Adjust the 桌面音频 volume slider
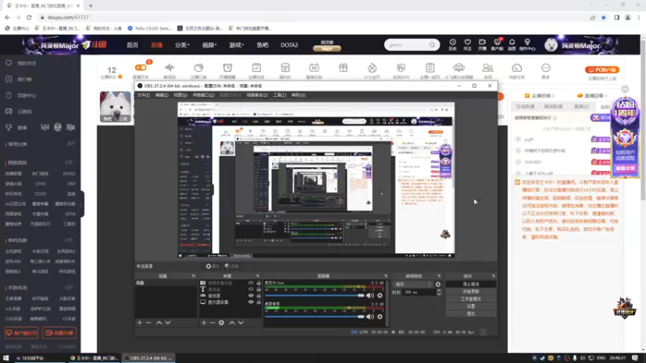 (x=315, y=316)
